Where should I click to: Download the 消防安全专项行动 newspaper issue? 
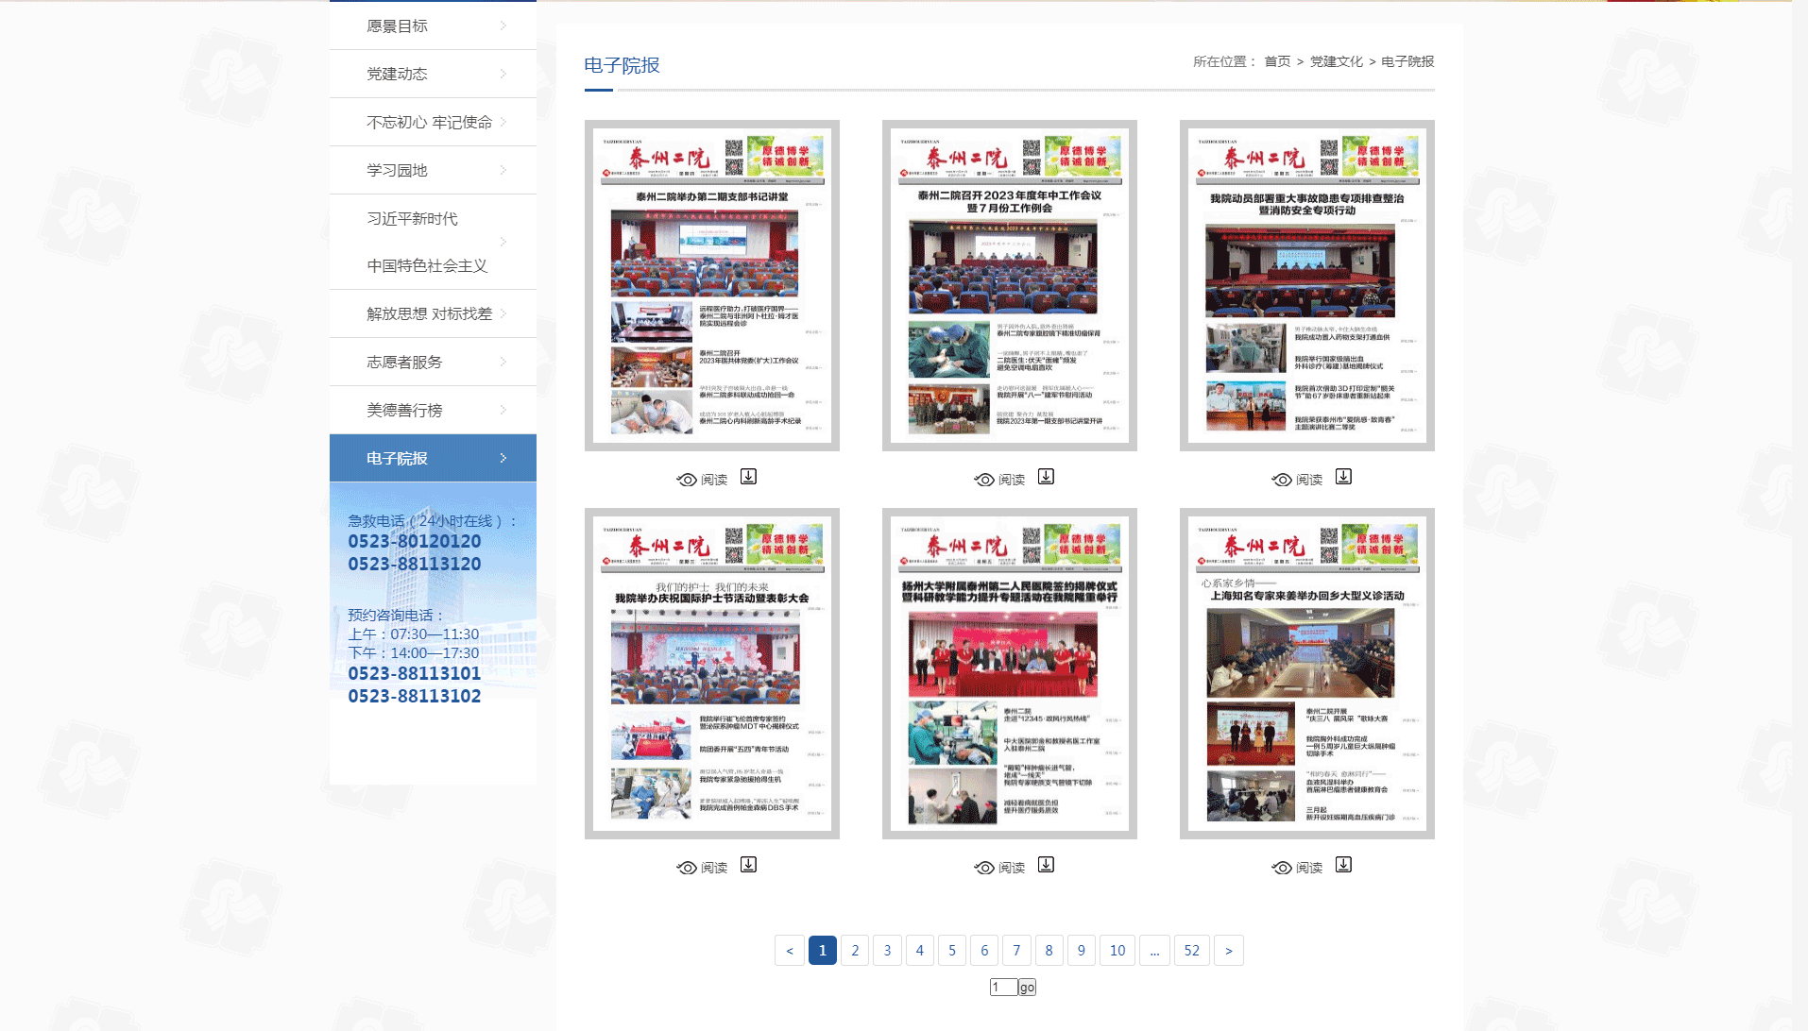pyautogui.click(x=1343, y=477)
